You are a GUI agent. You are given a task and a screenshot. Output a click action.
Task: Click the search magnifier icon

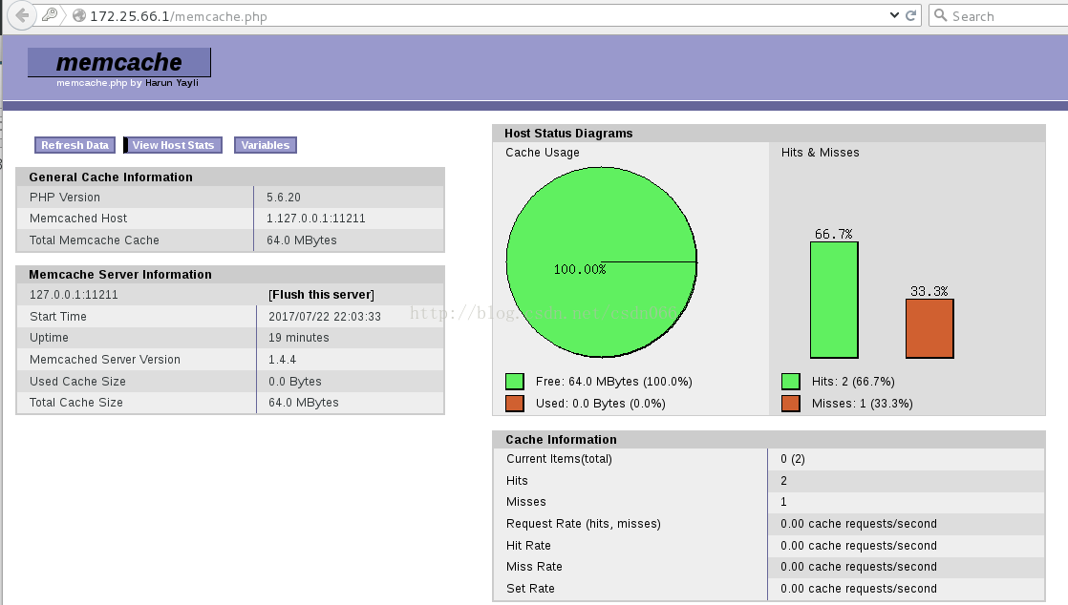pyautogui.click(x=941, y=15)
